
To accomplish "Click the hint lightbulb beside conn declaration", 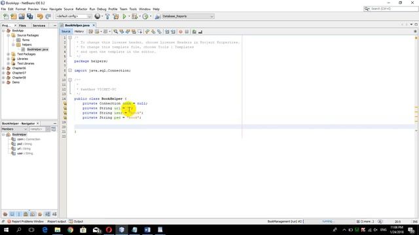I will 65,103.
